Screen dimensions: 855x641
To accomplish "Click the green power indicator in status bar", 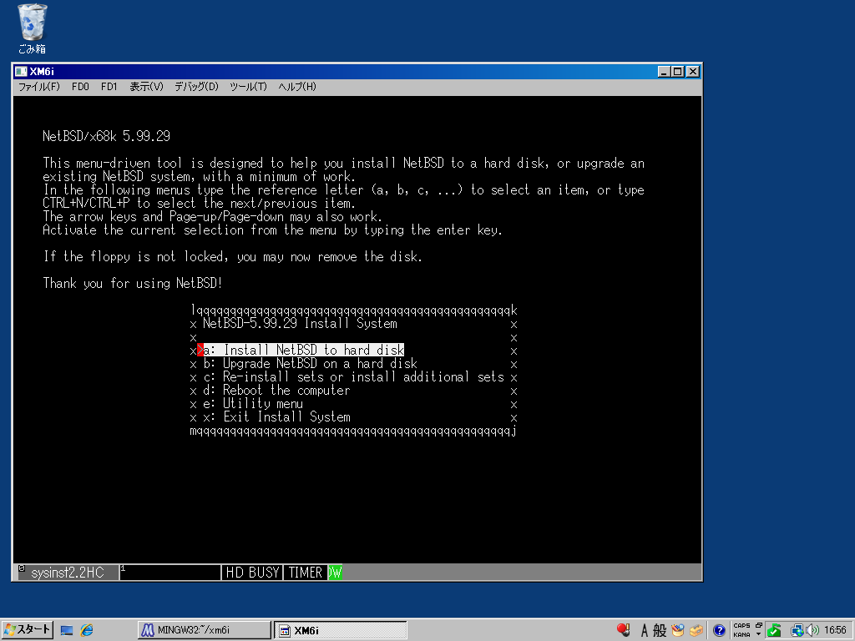I will tap(335, 573).
